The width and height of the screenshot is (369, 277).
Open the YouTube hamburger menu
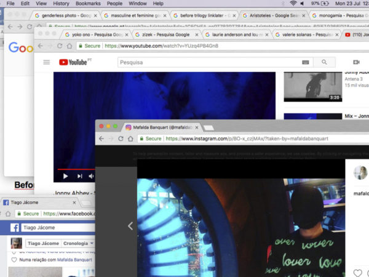point(46,62)
